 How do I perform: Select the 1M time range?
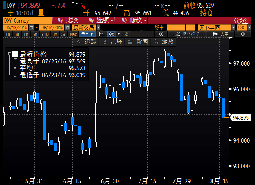pyautogui.click(x=26, y=34)
